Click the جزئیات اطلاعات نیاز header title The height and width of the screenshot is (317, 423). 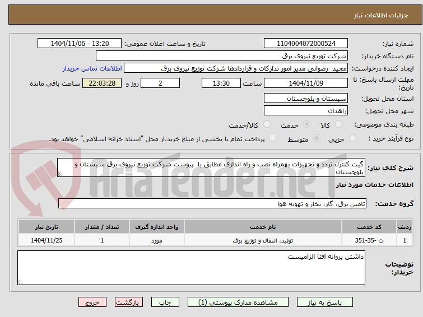tap(381, 15)
